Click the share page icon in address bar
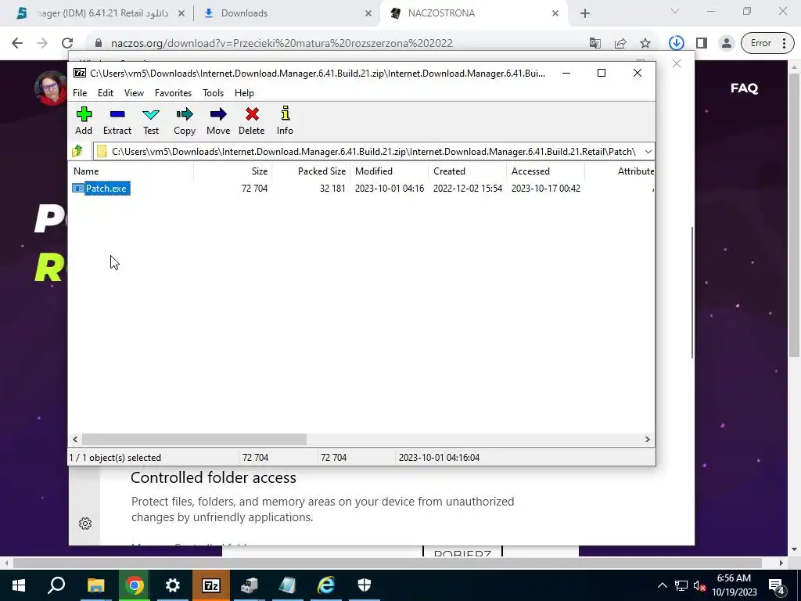The width and height of the screenshot is (801, 601). (x=620, y=44)
